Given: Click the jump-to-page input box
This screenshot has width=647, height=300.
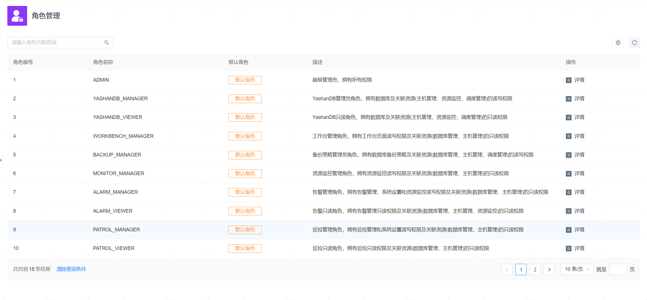Looking at the screenshot, I should (x=618, y=269).
